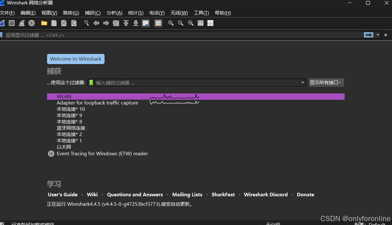
Task: Toggle packet list colorization
Action: pyautogui.click(x=158, y=23)
